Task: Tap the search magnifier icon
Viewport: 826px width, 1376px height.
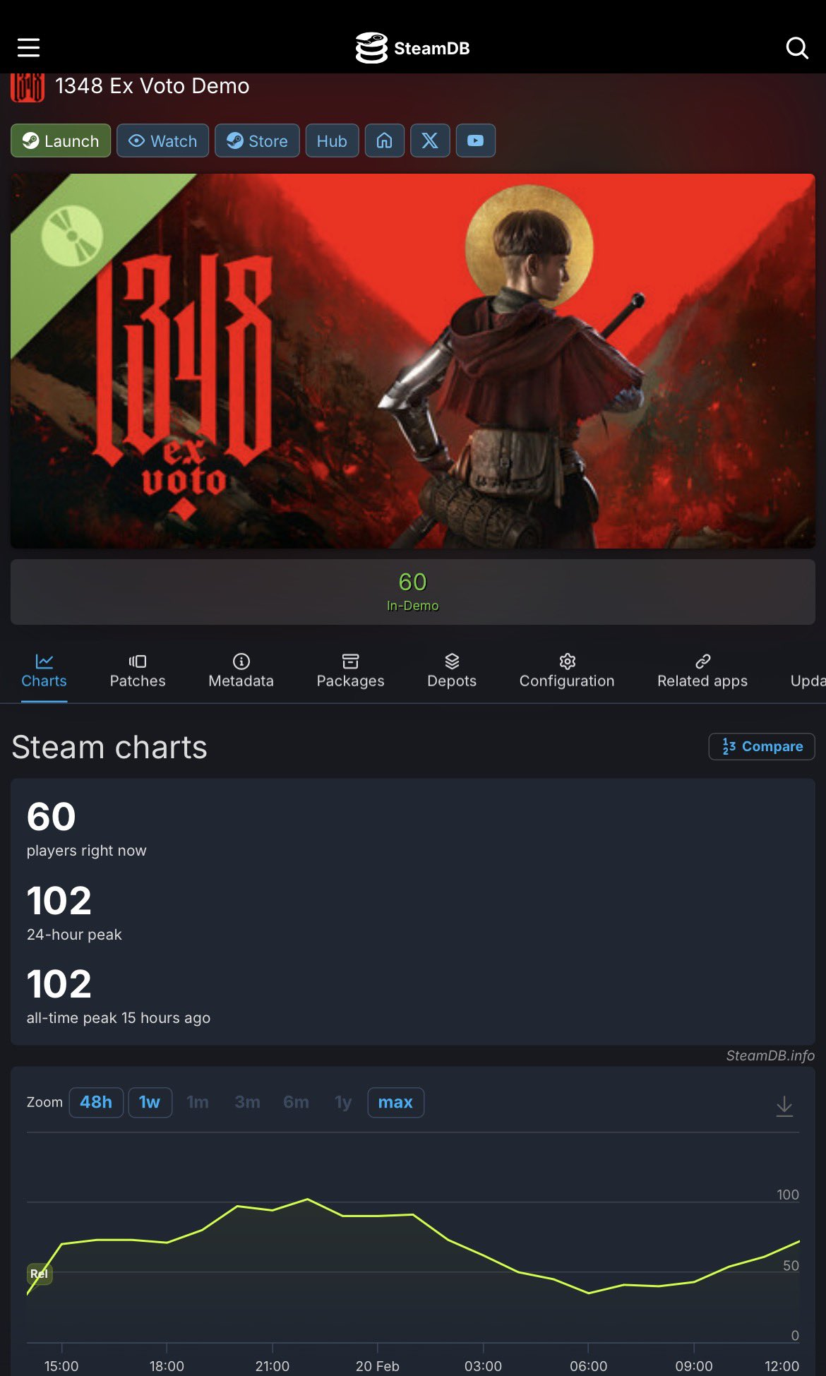Action: (797, 47)
